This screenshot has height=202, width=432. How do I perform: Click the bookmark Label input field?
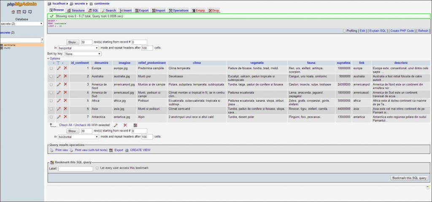coord(76,169)
